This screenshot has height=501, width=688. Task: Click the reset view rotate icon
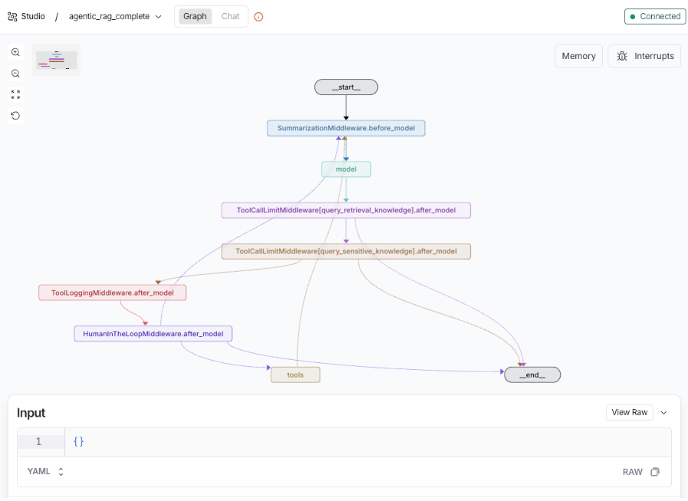point(15,116)
